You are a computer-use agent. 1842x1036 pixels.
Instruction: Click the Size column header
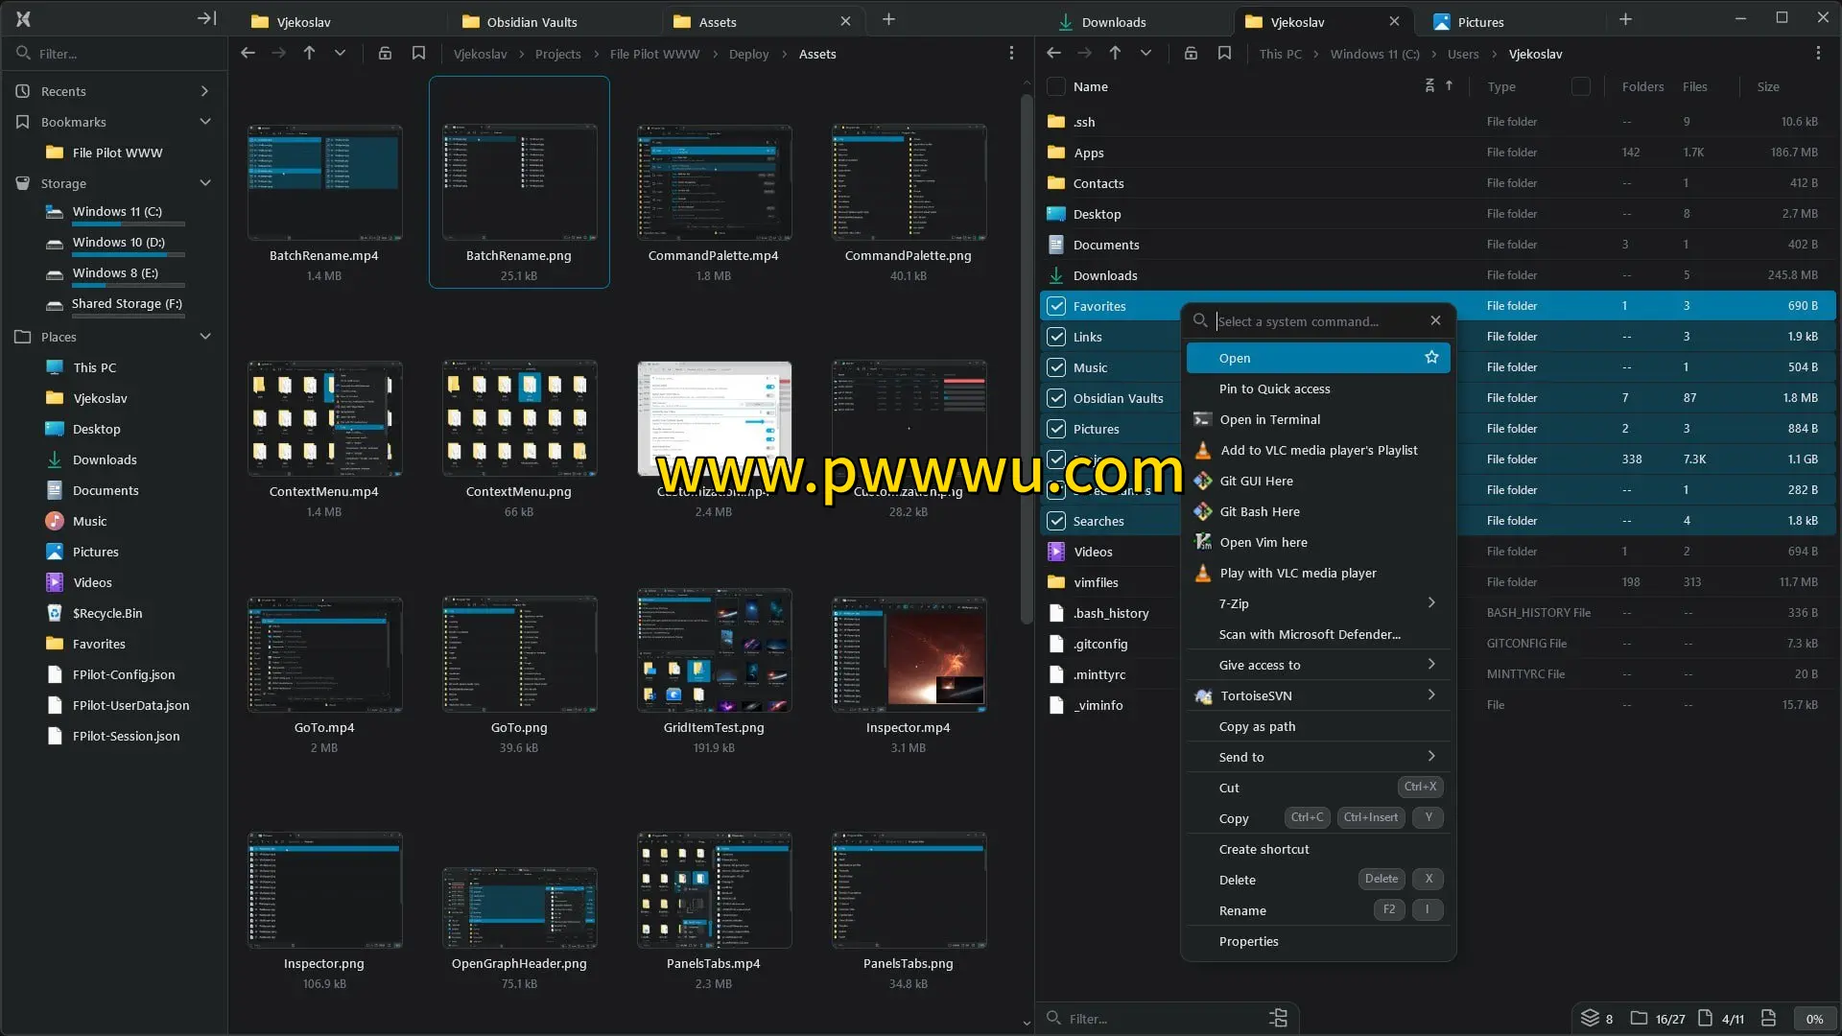tap(1767, 86)
